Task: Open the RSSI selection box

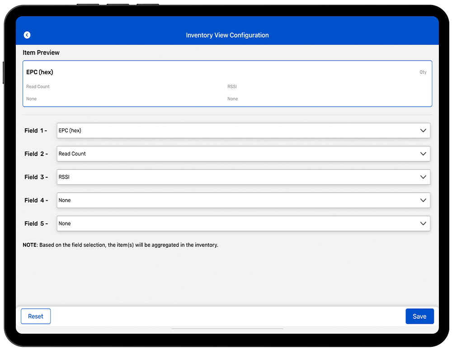Action: tap(243, 177)
